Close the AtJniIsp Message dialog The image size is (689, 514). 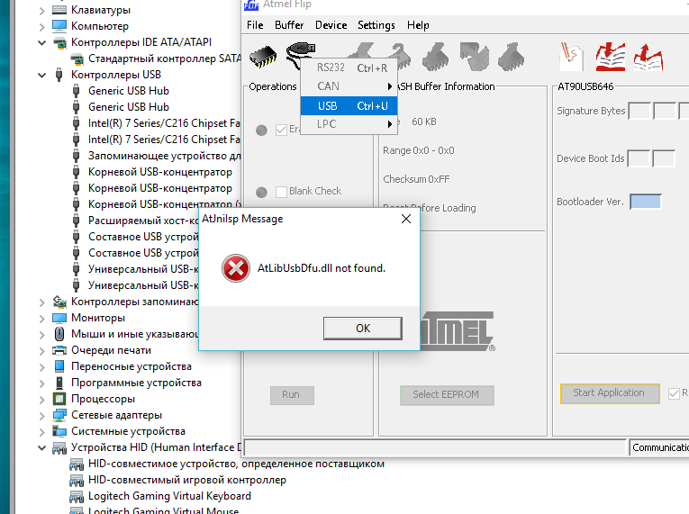click(x=406, y=219)
